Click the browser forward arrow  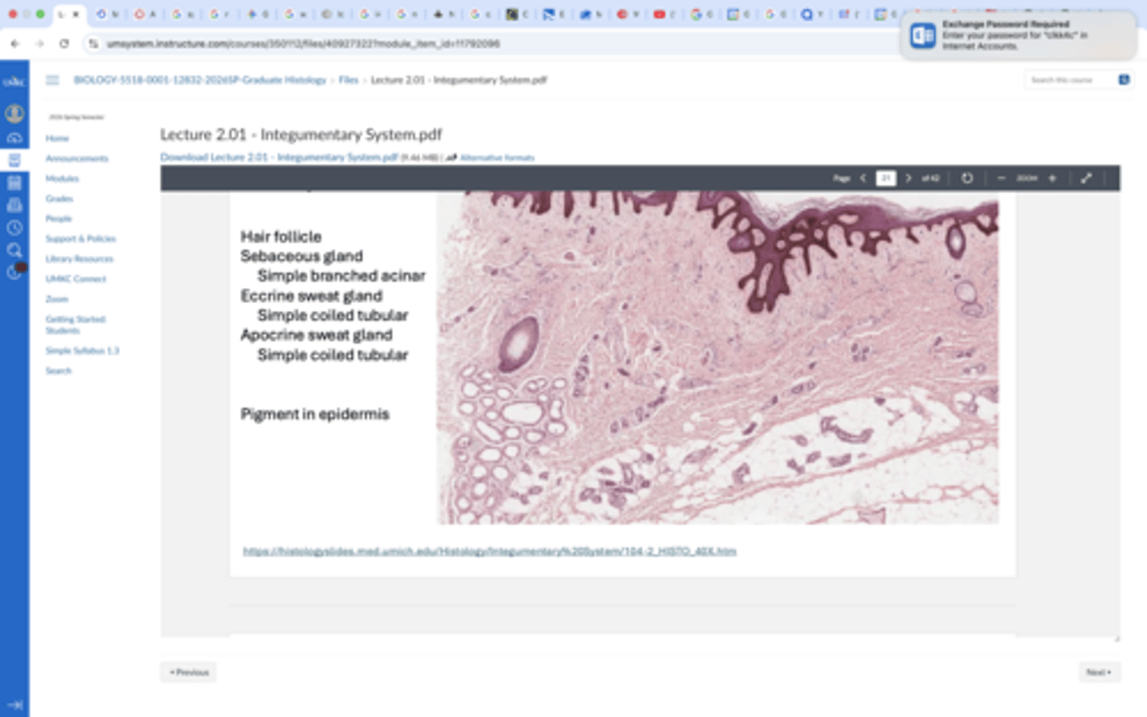(x=40, y=44)
